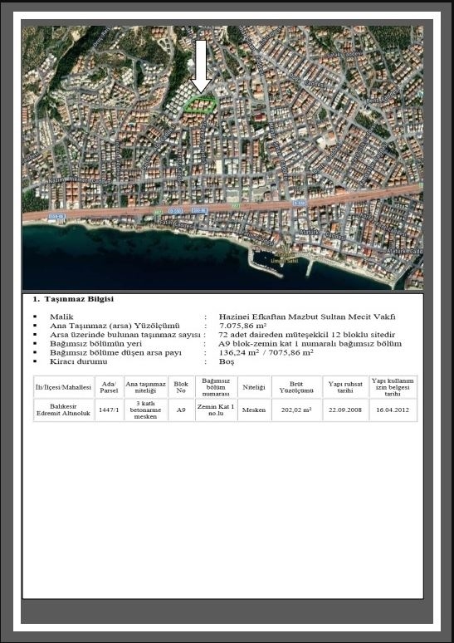Select the occupancy date '16.04.2012'

click(x=393, y=410)
